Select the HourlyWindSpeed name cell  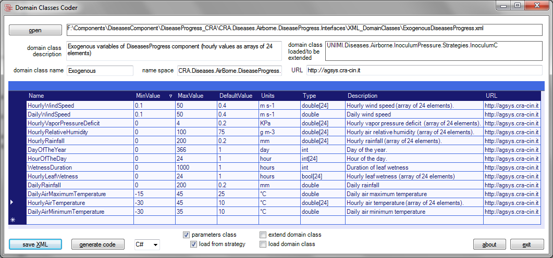pos(80,105)
